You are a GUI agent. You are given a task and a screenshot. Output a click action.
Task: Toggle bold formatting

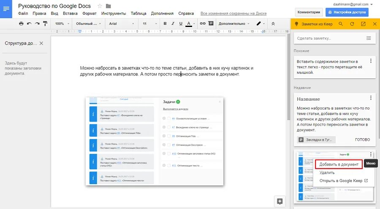[165, 24]
